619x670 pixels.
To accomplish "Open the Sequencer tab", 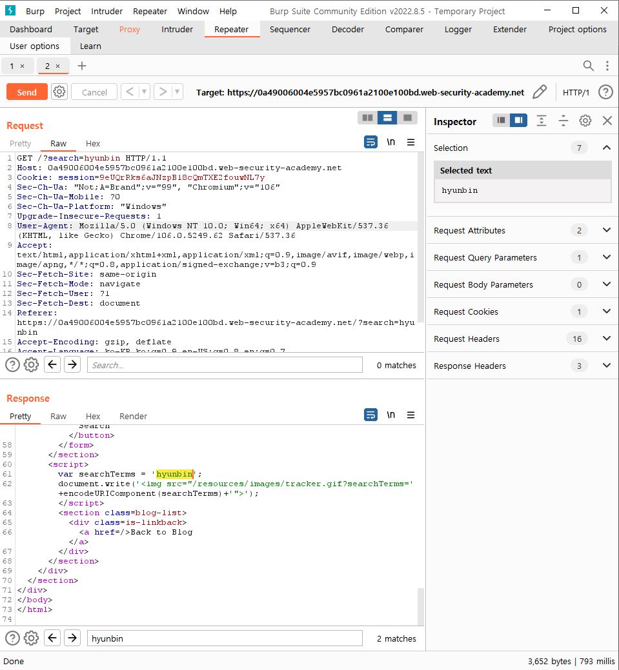I will coord(290,29).
